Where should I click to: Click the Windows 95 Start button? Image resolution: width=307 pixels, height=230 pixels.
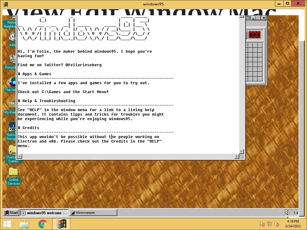coord(11,213)
